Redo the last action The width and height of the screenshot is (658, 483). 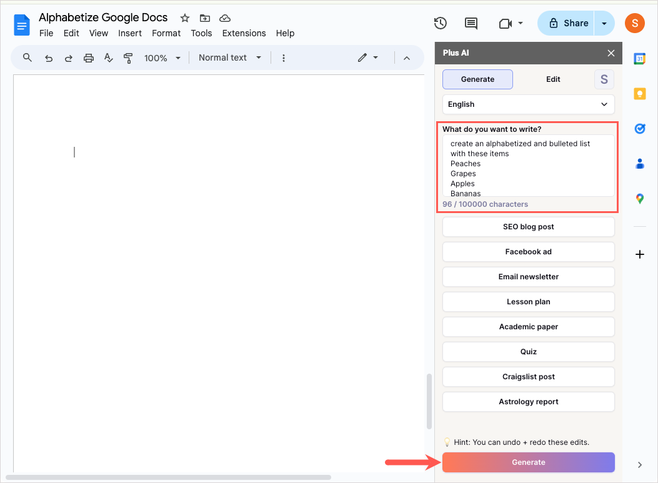coord(68,58)
